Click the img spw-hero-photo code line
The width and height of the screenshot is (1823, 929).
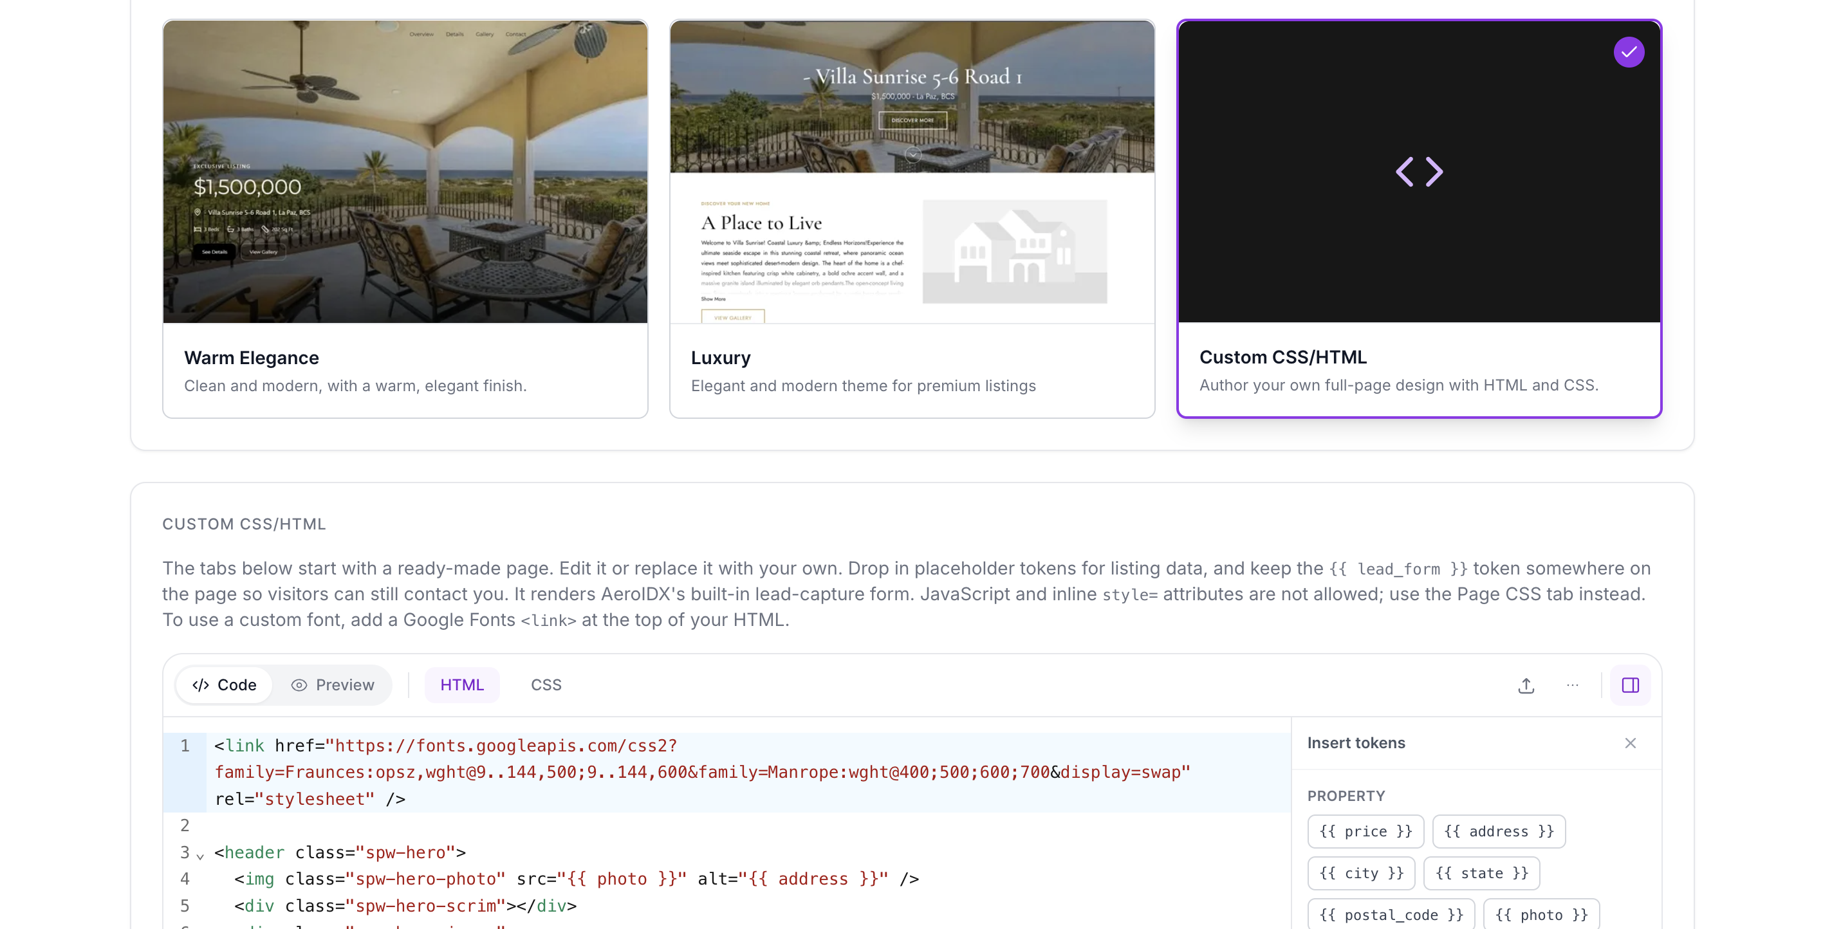[577, 879]
